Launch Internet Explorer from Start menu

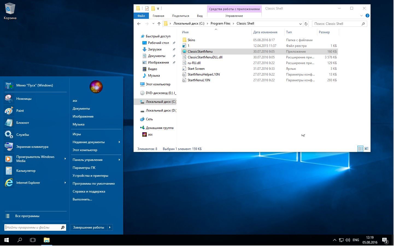tap(35, 183)
